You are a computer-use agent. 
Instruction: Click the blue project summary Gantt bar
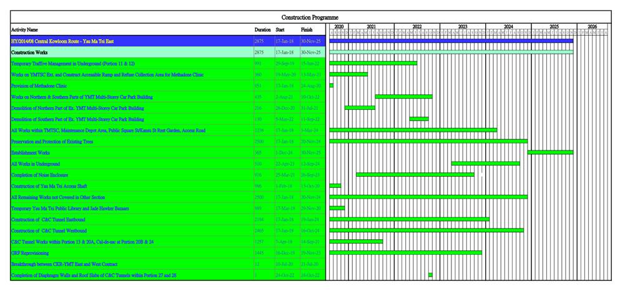(451, 41)
